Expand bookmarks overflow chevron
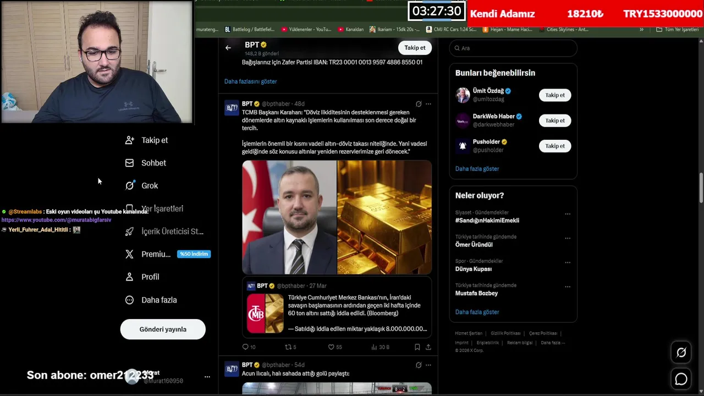This screenshot has width=704, height=396. (641, 29)
